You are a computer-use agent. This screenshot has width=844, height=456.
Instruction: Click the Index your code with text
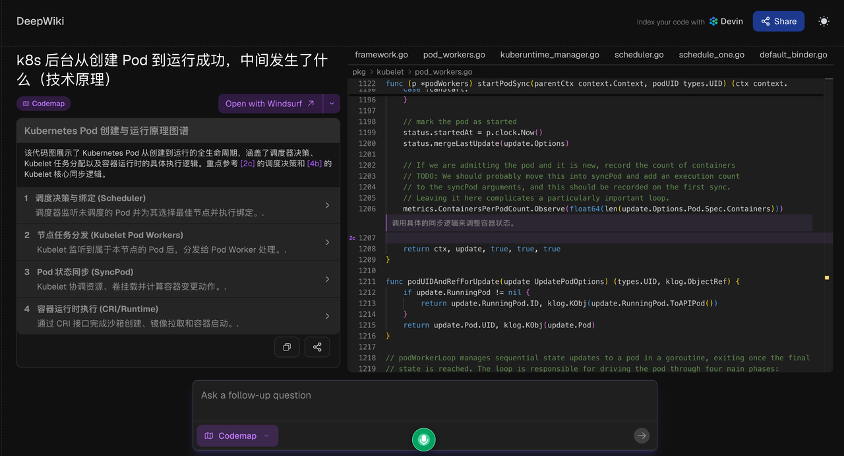click(671, 22)
